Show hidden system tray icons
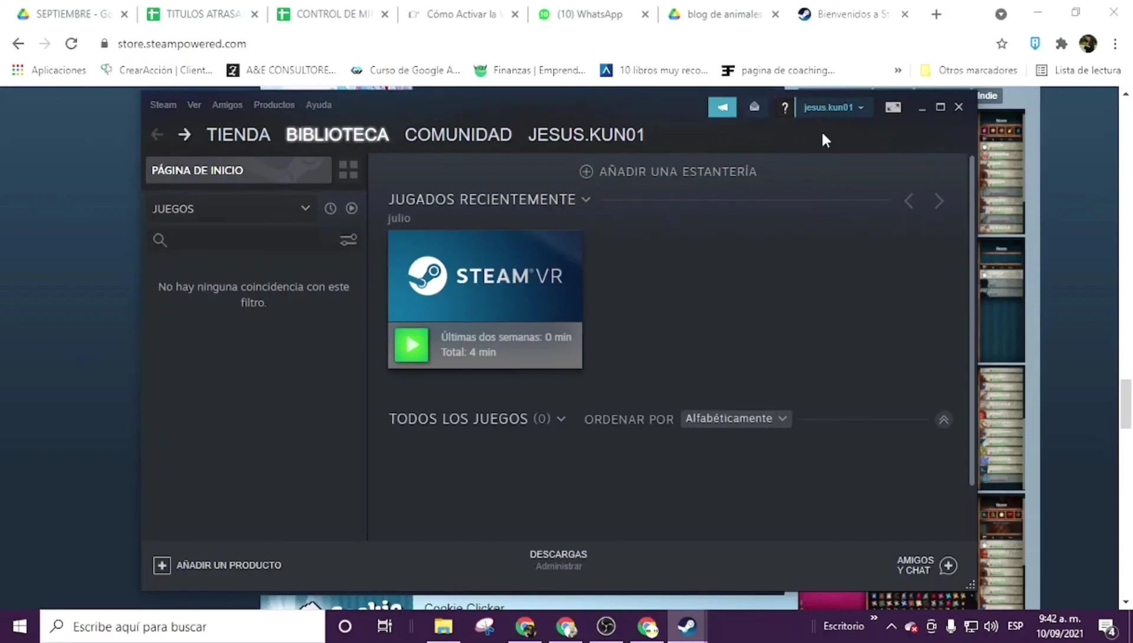This screenshot has height=643, width=1133. click(x=891, y=626)
